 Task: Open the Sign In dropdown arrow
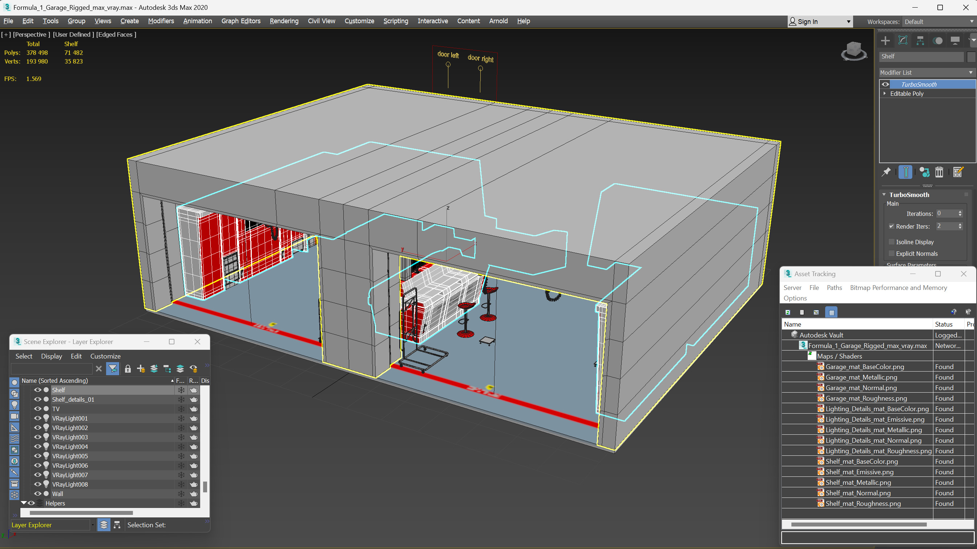[x=848, y=22]
